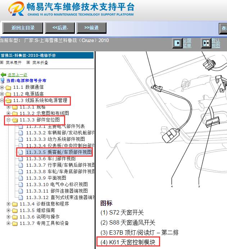The width and height of the screenshot is (227, 249).
Task: Click folder icon beside 11.3.5 维修指南
Action: pos(15,211)
